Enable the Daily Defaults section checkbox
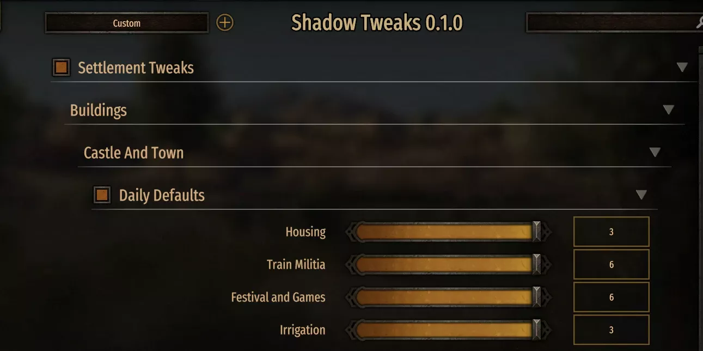This screenshot has height=351, width=703. [101, 194]
